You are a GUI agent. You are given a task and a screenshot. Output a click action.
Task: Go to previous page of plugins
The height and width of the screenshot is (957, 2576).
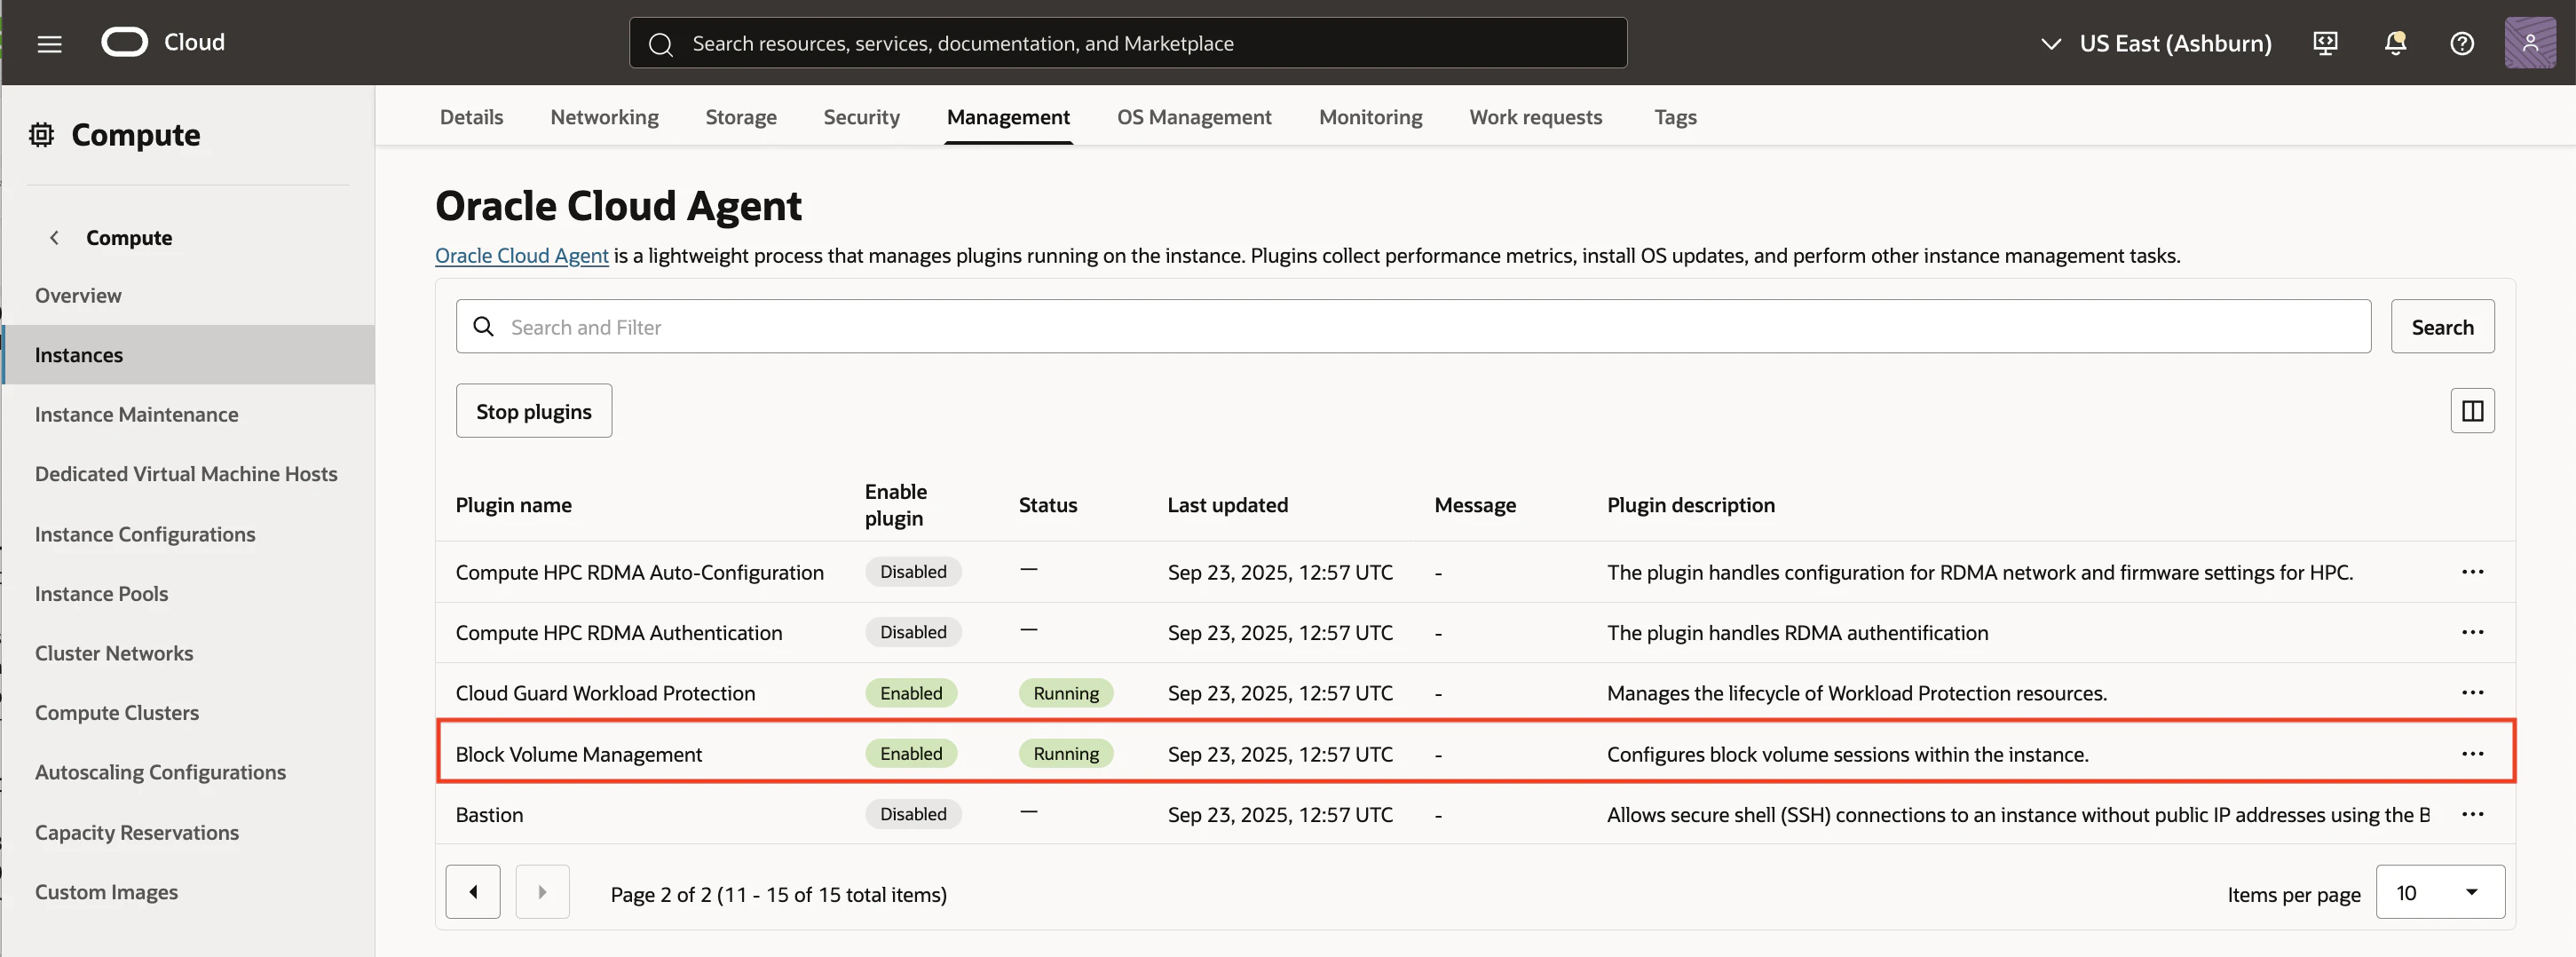point(473,892)
